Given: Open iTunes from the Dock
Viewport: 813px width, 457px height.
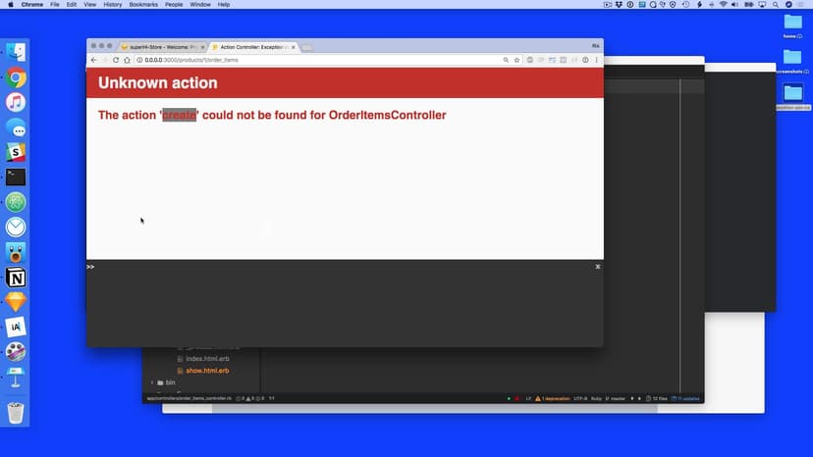Looking at the screenshot, I should tap(16, 103).
